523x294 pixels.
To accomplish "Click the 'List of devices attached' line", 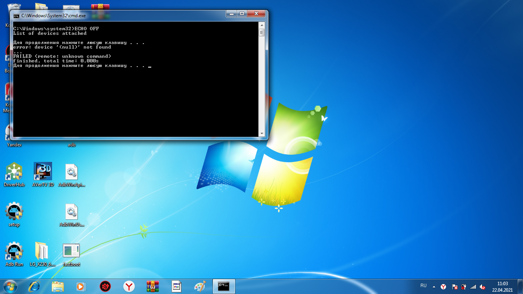I will coord(50,33).
